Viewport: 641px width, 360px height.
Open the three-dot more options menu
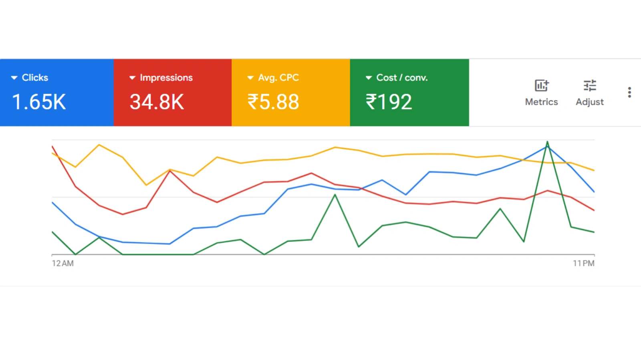(x=629, y=92)
